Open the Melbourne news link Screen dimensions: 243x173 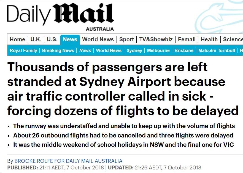pos(158,50)
